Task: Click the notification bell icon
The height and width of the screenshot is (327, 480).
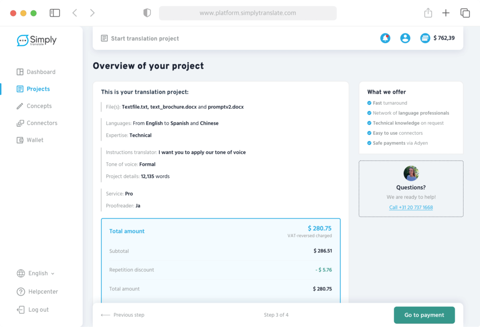Action: click(x=385, y=38)
